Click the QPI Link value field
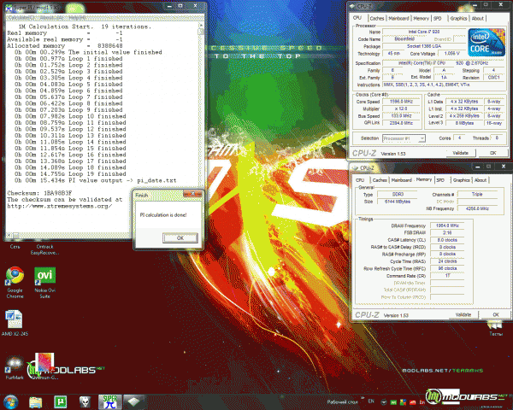 click(402, 123)
